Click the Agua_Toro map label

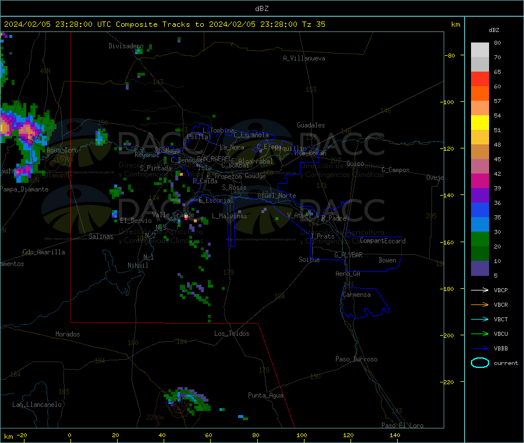(62, 150)
